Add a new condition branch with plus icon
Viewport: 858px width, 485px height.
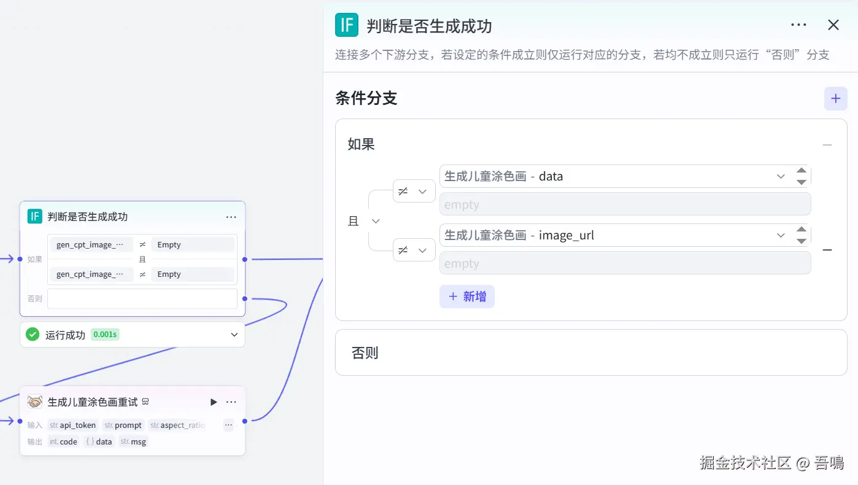pos(835,99)
